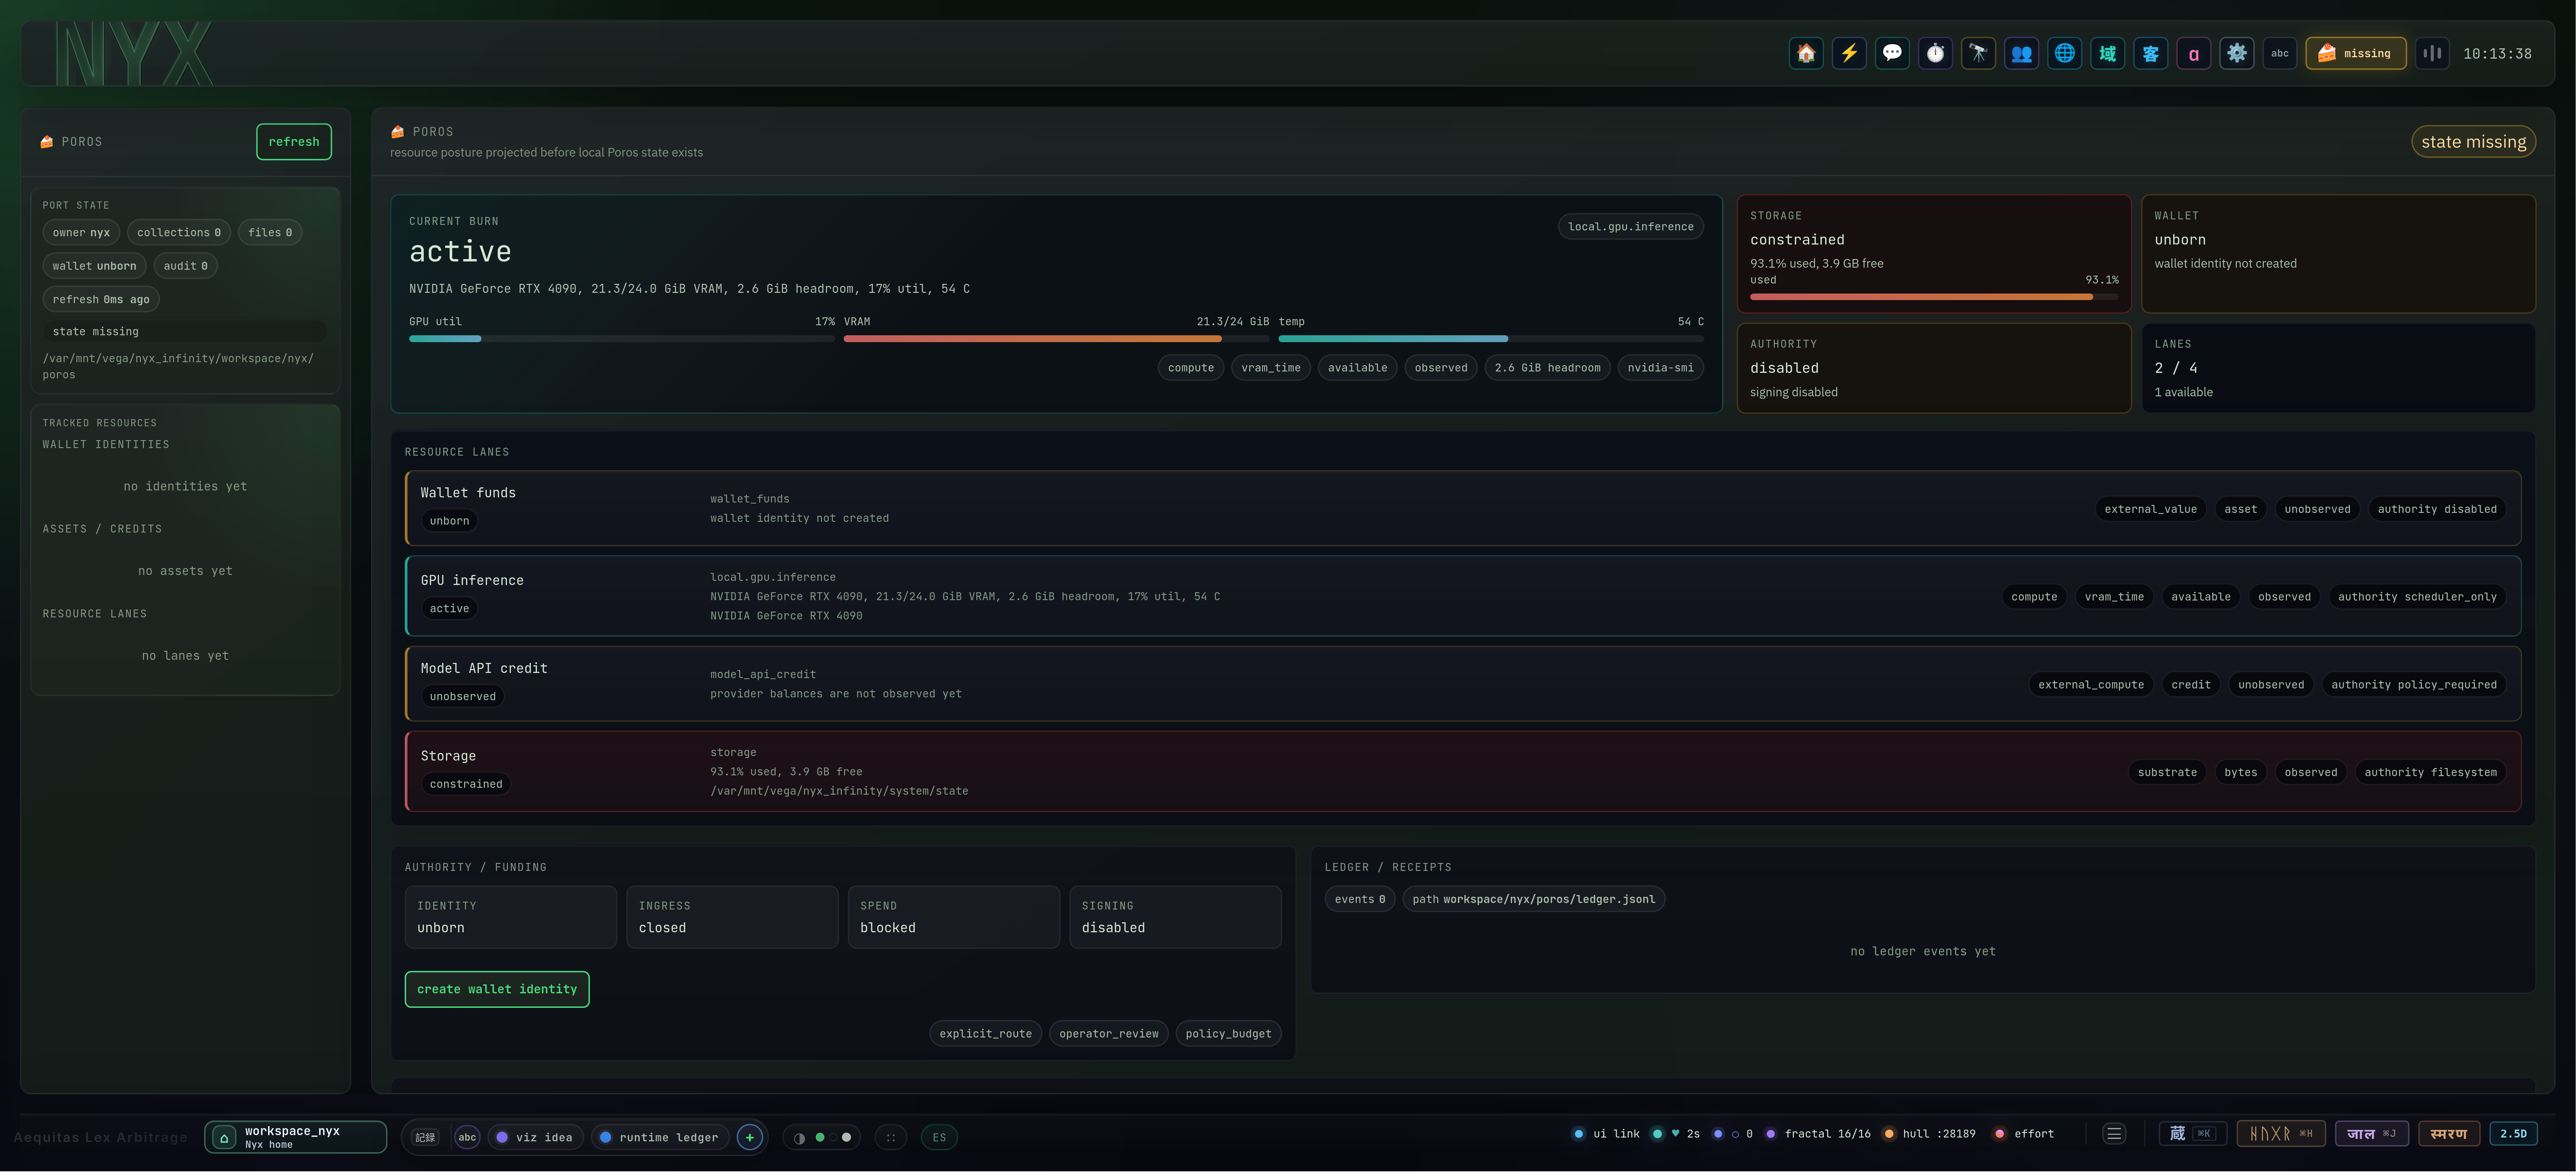Click the GPU util progress bar
This screenshot has width=2576, height=1172.
[x=621, y=339]
